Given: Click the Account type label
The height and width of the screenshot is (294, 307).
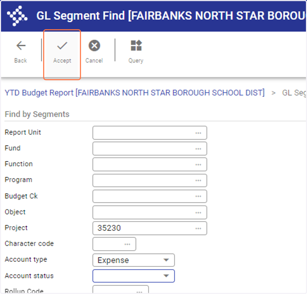Looking at the screenshot, I should 26,260.
